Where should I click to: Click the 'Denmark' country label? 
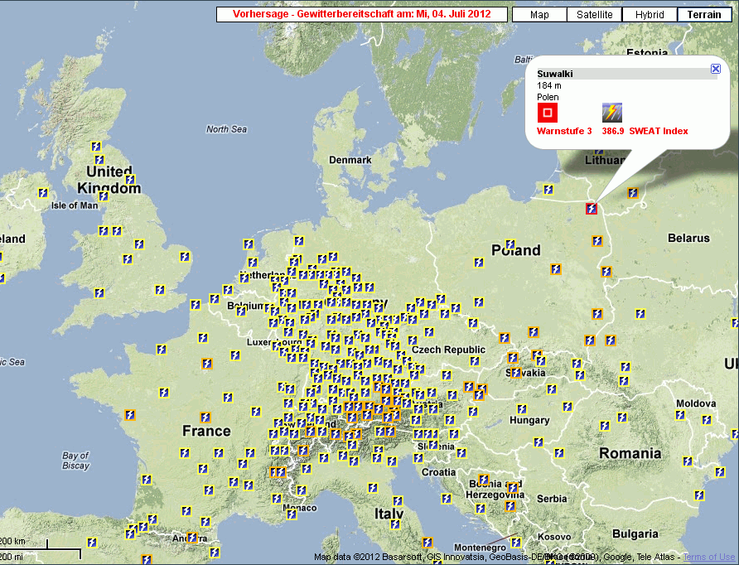point(350,160)
